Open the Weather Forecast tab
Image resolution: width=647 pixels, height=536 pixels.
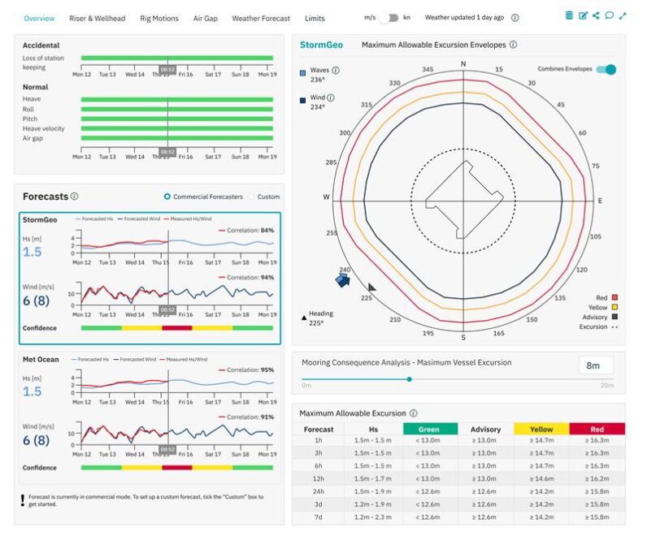[x=260, y=18]
